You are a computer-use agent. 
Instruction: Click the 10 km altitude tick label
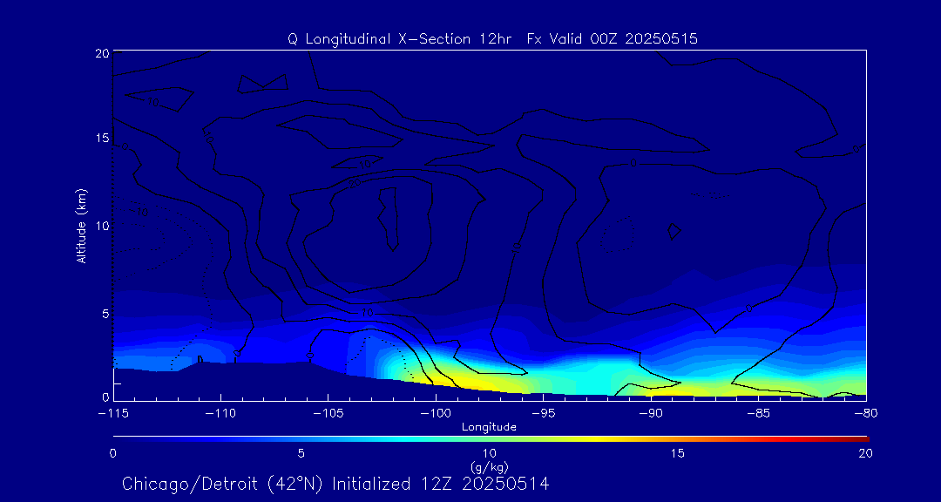point(100,226)
